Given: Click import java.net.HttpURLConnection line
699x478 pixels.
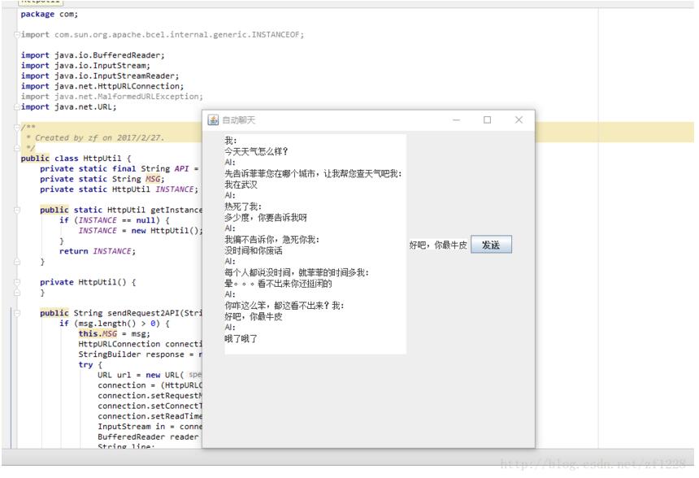Looking at the screenshot, I should (102, 86).
